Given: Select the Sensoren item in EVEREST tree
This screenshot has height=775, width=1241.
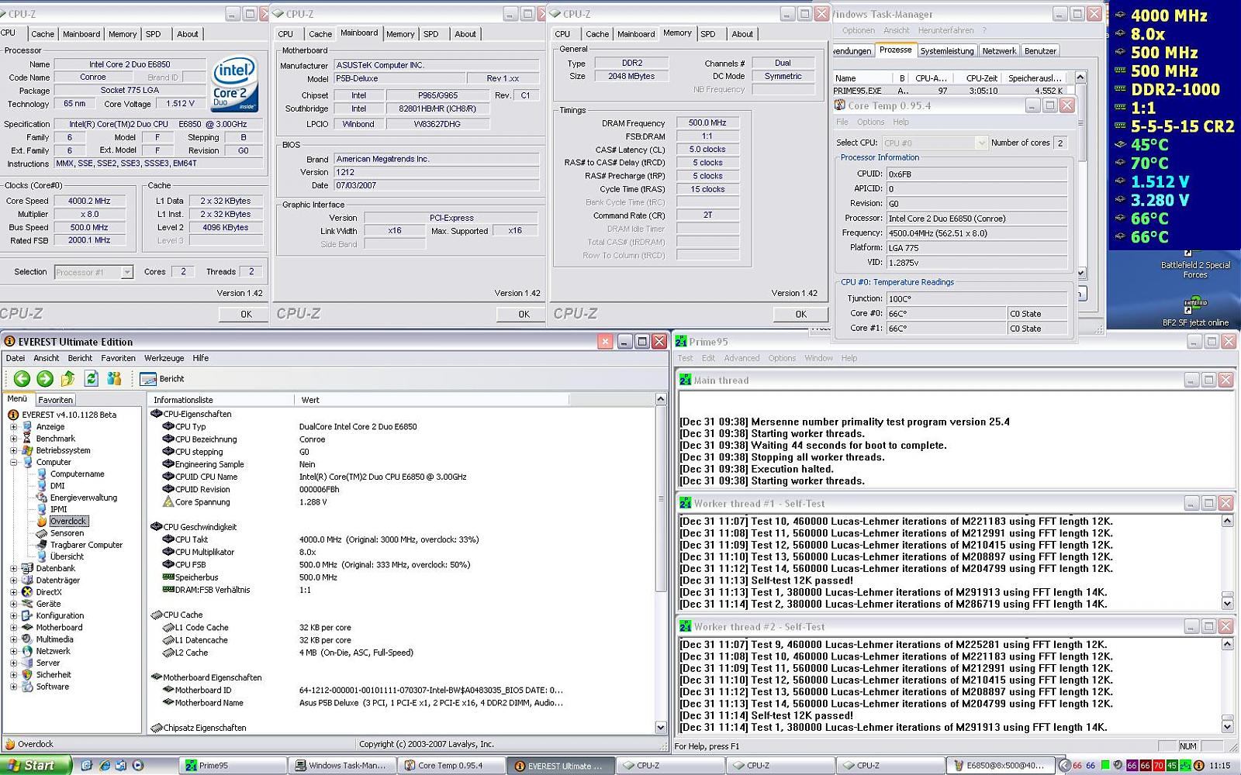Looking at the screenshot, I should pos(67,533).
